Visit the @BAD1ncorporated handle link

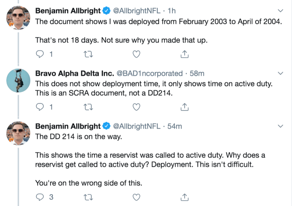(149, 73)
